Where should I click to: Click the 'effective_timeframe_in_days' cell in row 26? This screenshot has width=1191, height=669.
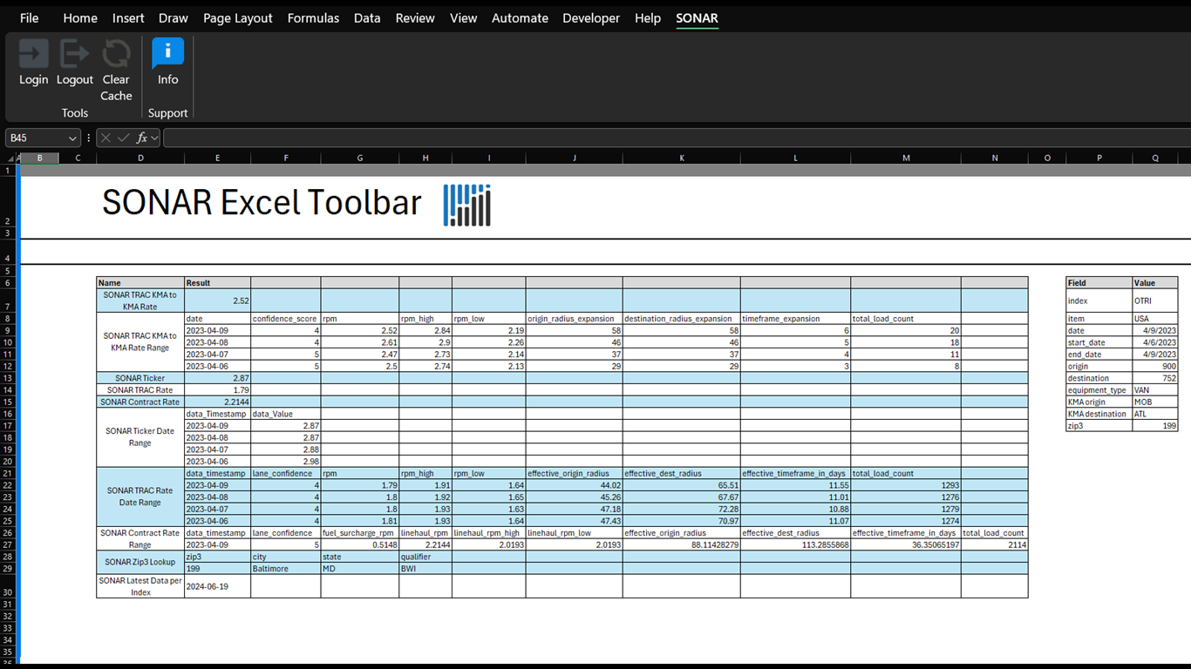906,532
